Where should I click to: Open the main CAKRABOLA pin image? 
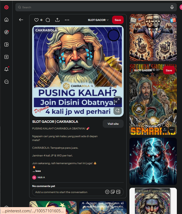(78, 71)
